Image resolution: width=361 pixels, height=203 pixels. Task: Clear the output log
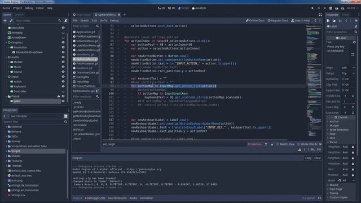click(x=317, y=158)
